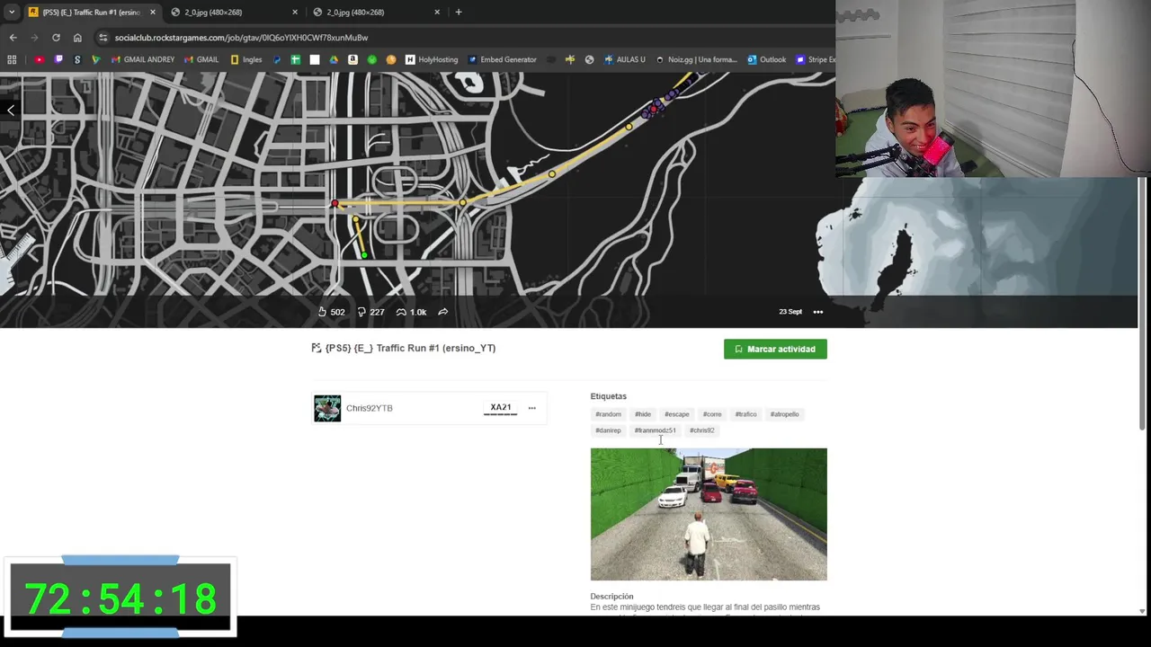Viewport: 1151px width, 647px height.
Task: Click the green marker on the map route
Action: click(x=363, y=255)
